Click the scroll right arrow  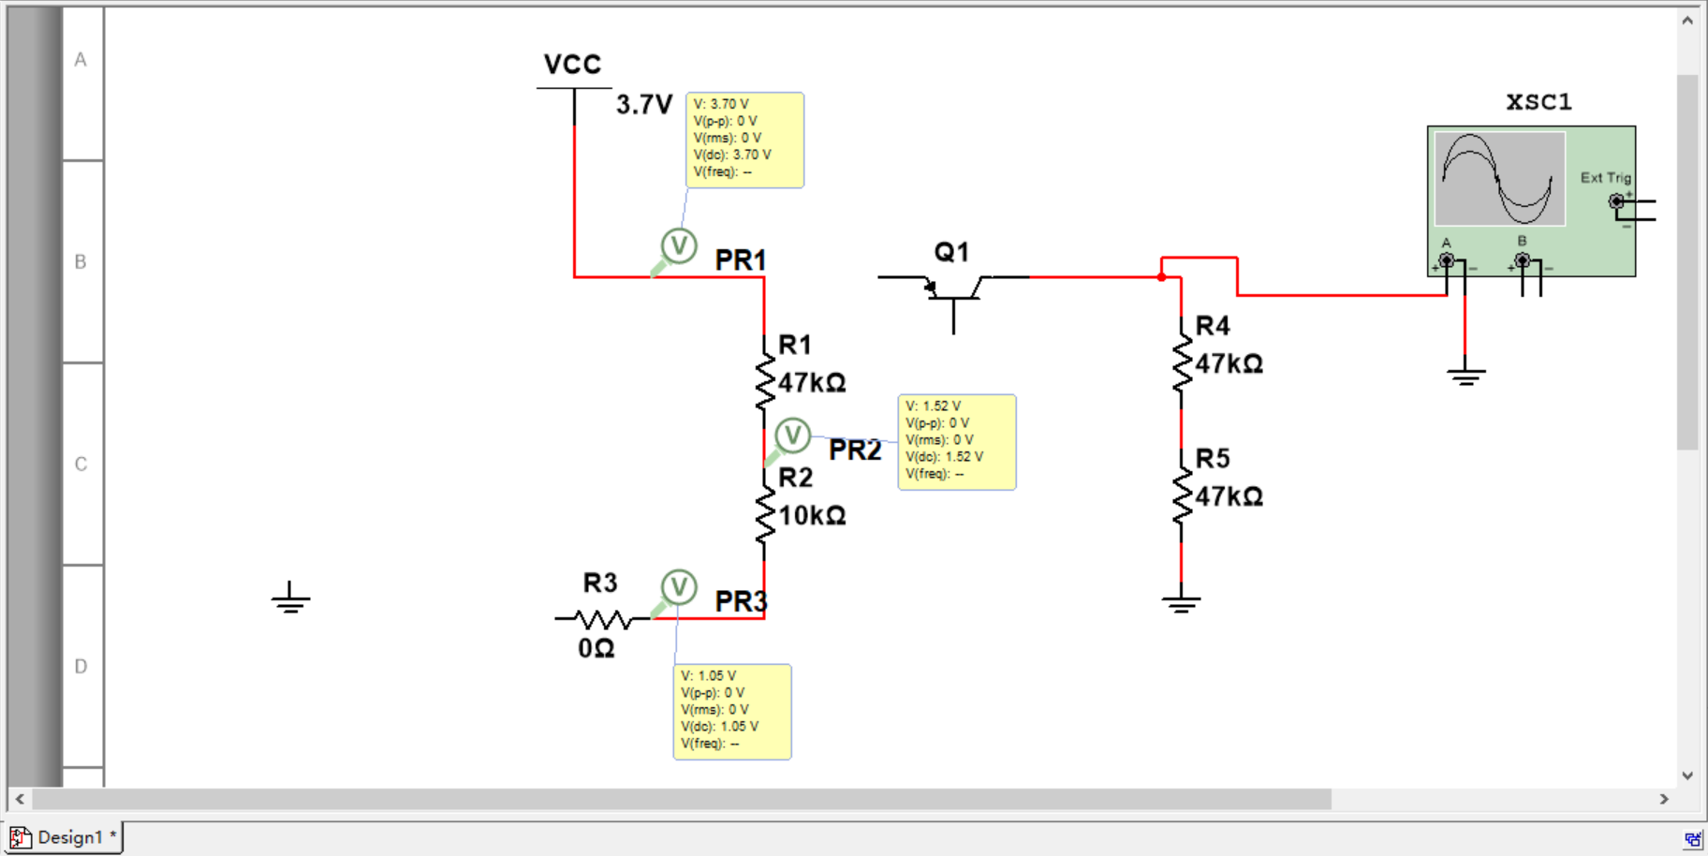pos(1664,799)
